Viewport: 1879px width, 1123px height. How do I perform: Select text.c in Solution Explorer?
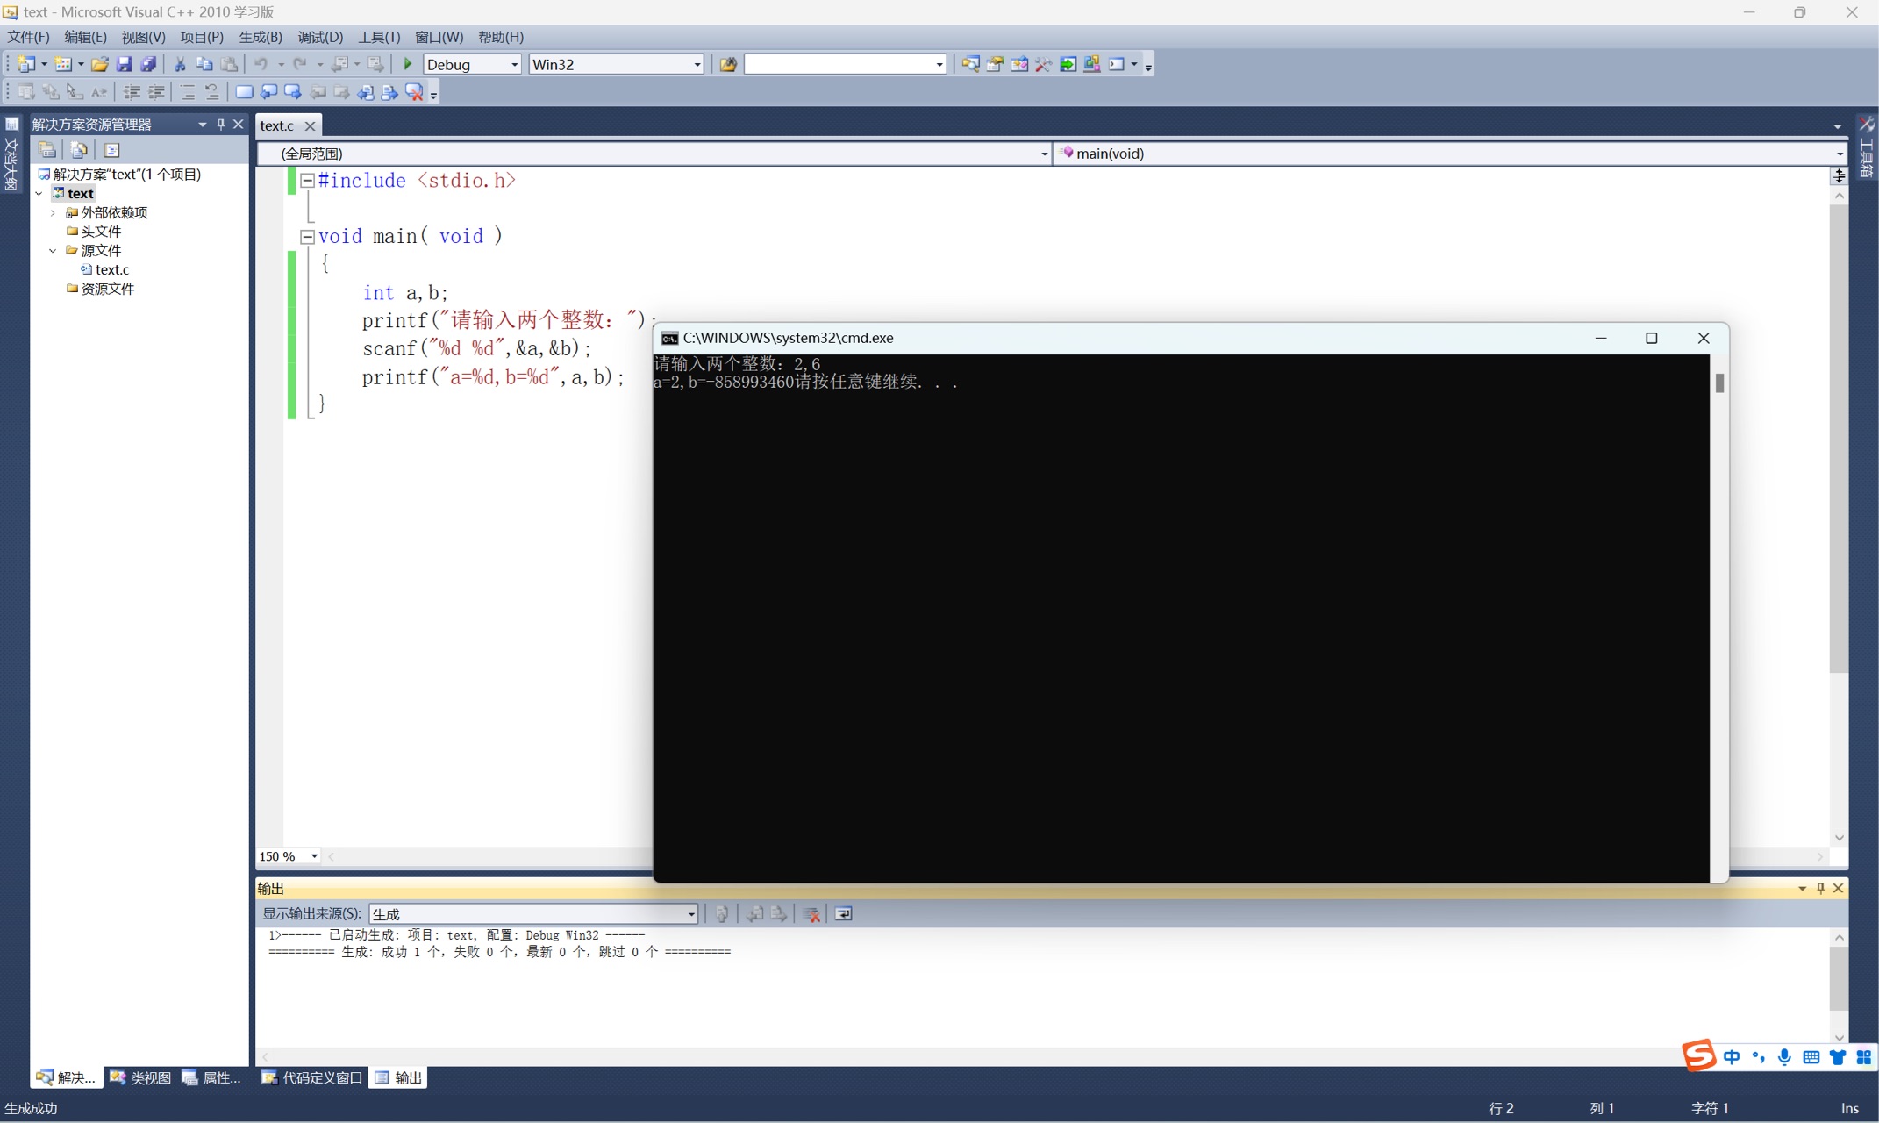(x=111, y=269)
